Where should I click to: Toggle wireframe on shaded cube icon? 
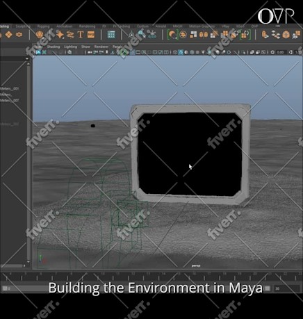[x=192, y=52]
